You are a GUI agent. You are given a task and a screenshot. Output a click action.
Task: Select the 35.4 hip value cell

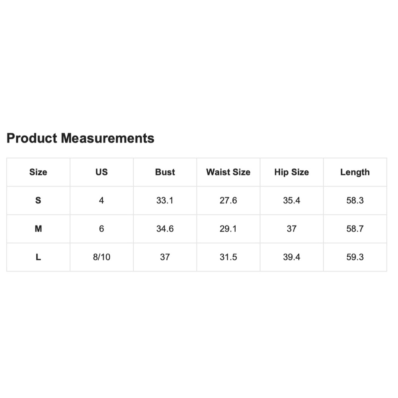pos(291,201)
